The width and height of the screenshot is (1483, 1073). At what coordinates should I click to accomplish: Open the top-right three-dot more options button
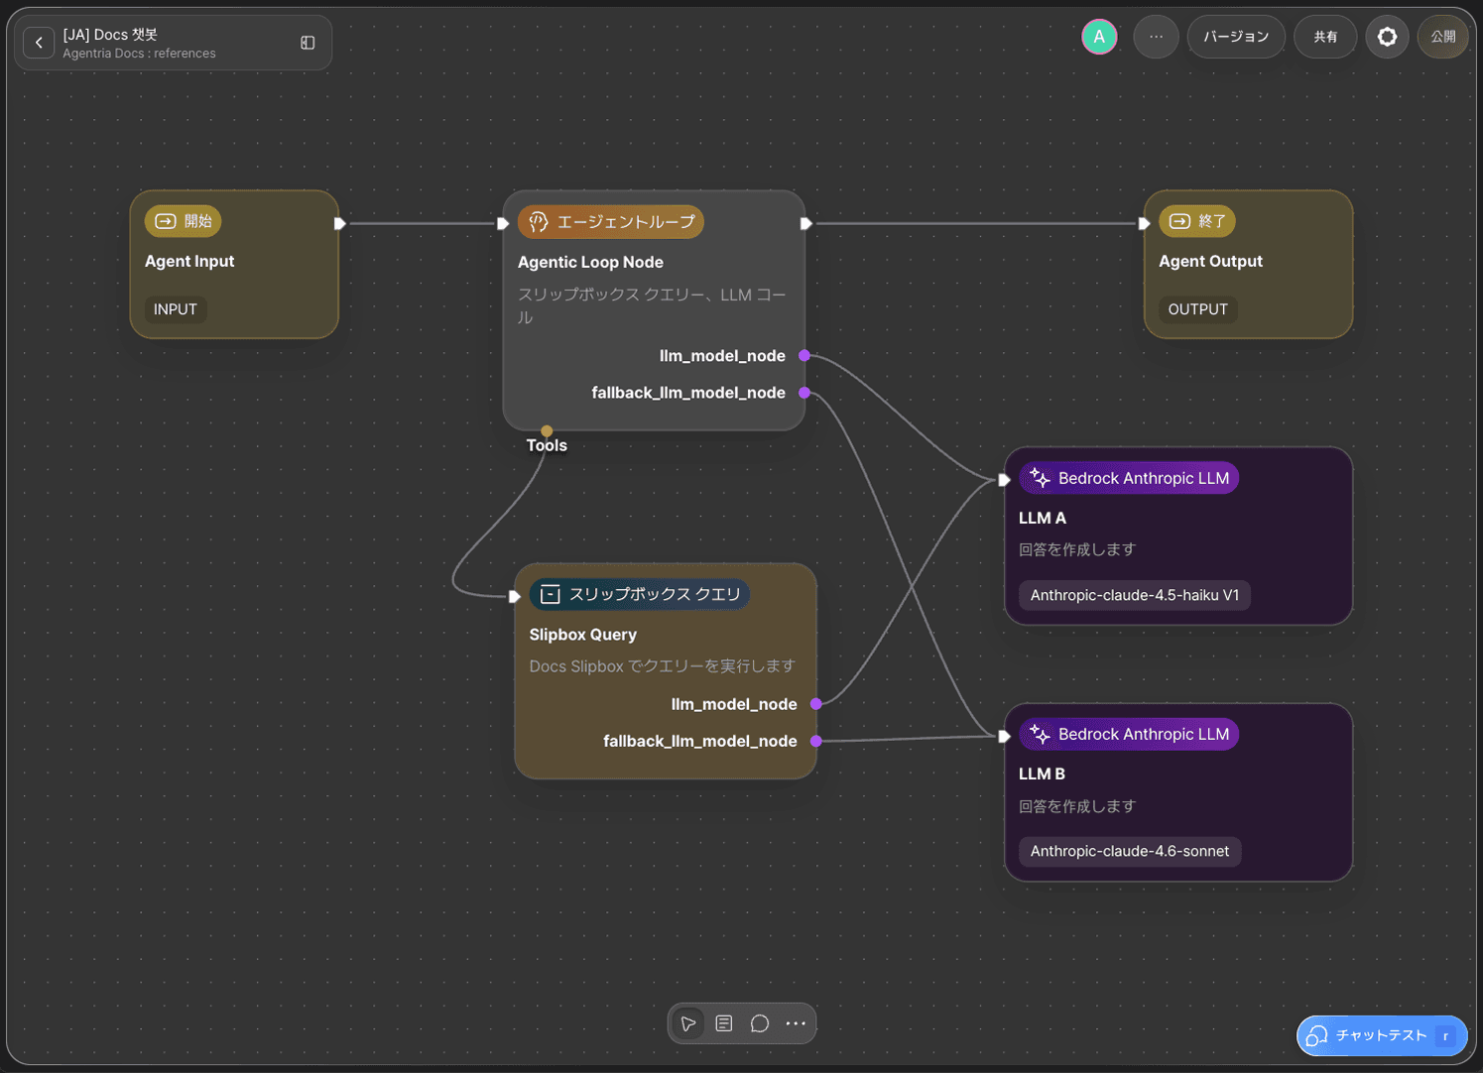1156,37
